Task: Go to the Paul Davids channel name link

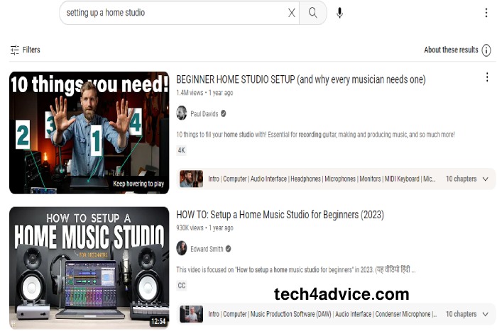Action: click(x=204, y=113)
